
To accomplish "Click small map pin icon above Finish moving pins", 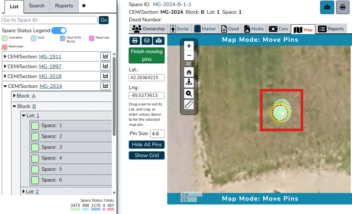I will click(x=159, y=40).
